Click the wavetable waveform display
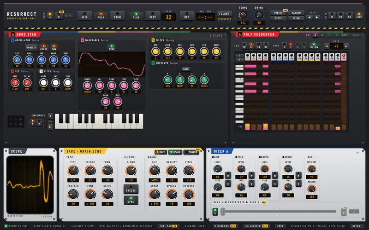This screenshot has width=369, height=230. (112, 64)
